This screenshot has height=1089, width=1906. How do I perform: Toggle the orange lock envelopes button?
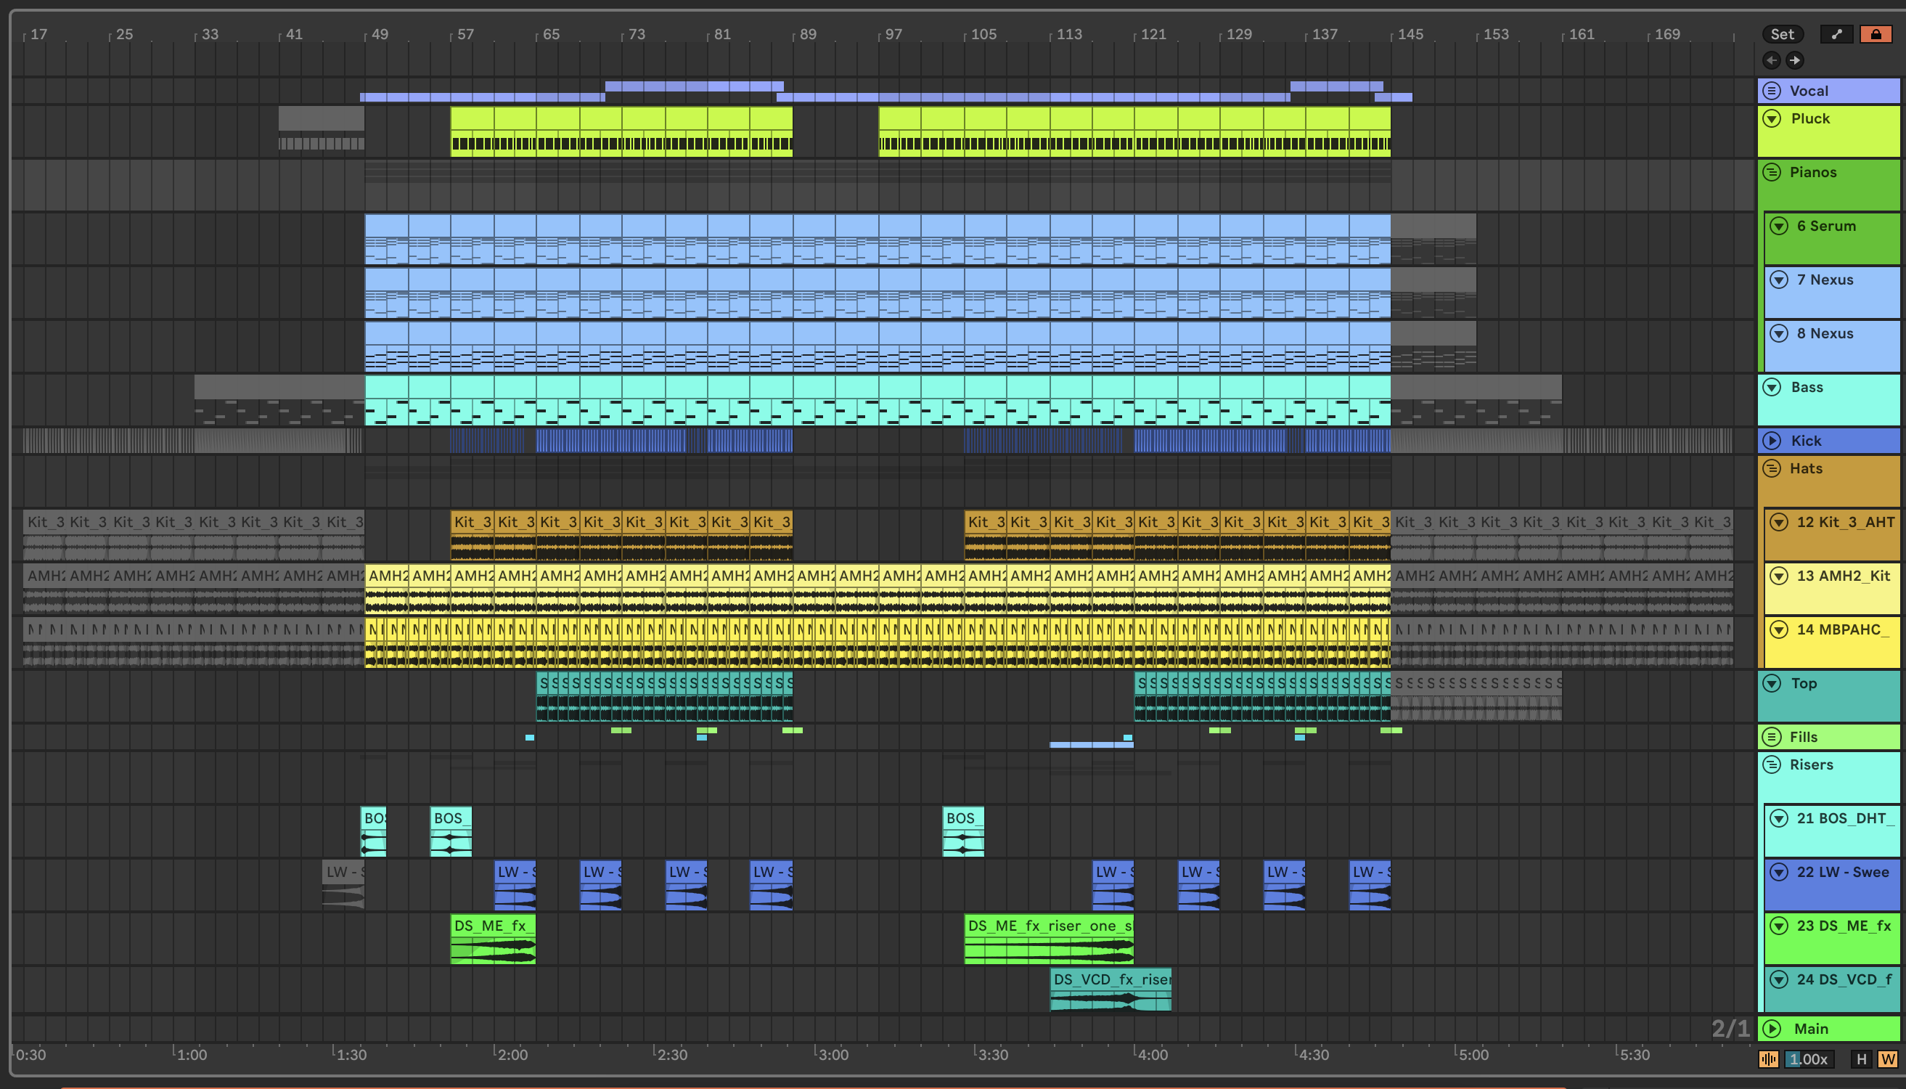point(1876,34)
